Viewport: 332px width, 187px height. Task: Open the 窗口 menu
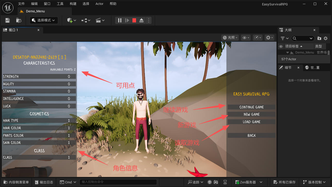[47, 4]
